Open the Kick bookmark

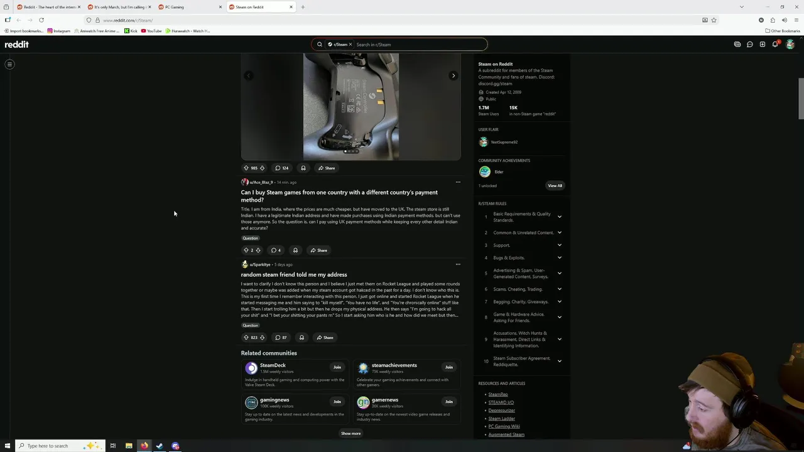click(131, 31)
